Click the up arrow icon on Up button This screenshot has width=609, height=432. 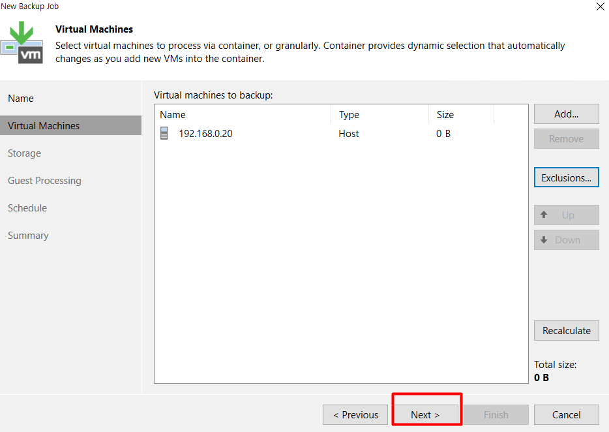point(544,214)
